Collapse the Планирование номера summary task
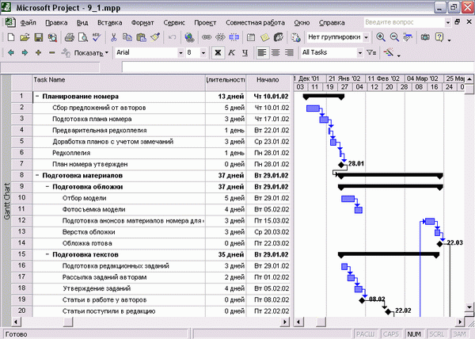 (x=37, y=97)
